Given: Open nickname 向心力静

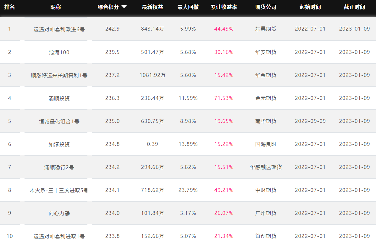Looking at the screenshot, I should [x=59, y=213].
